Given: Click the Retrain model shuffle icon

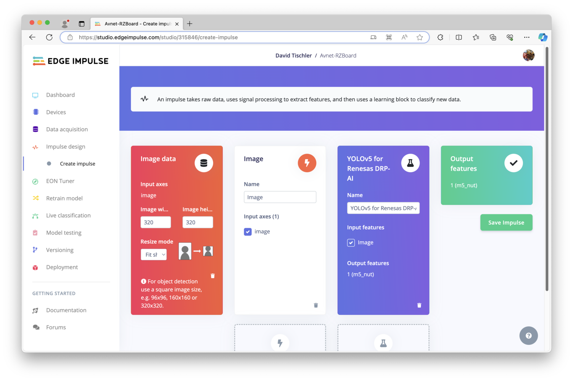Looking at the screenshot, I should pos(35,198).
